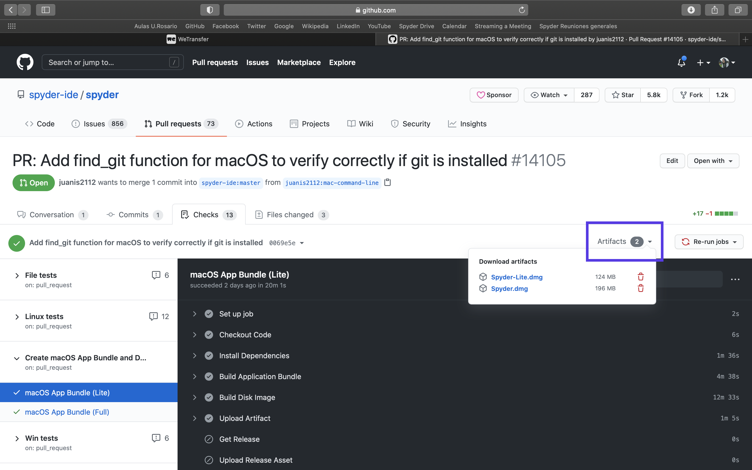Image resolution: width=752 pixels, height=470 pixels.
Task: Click the Safari share icon
Action: [x=714, y=10]
